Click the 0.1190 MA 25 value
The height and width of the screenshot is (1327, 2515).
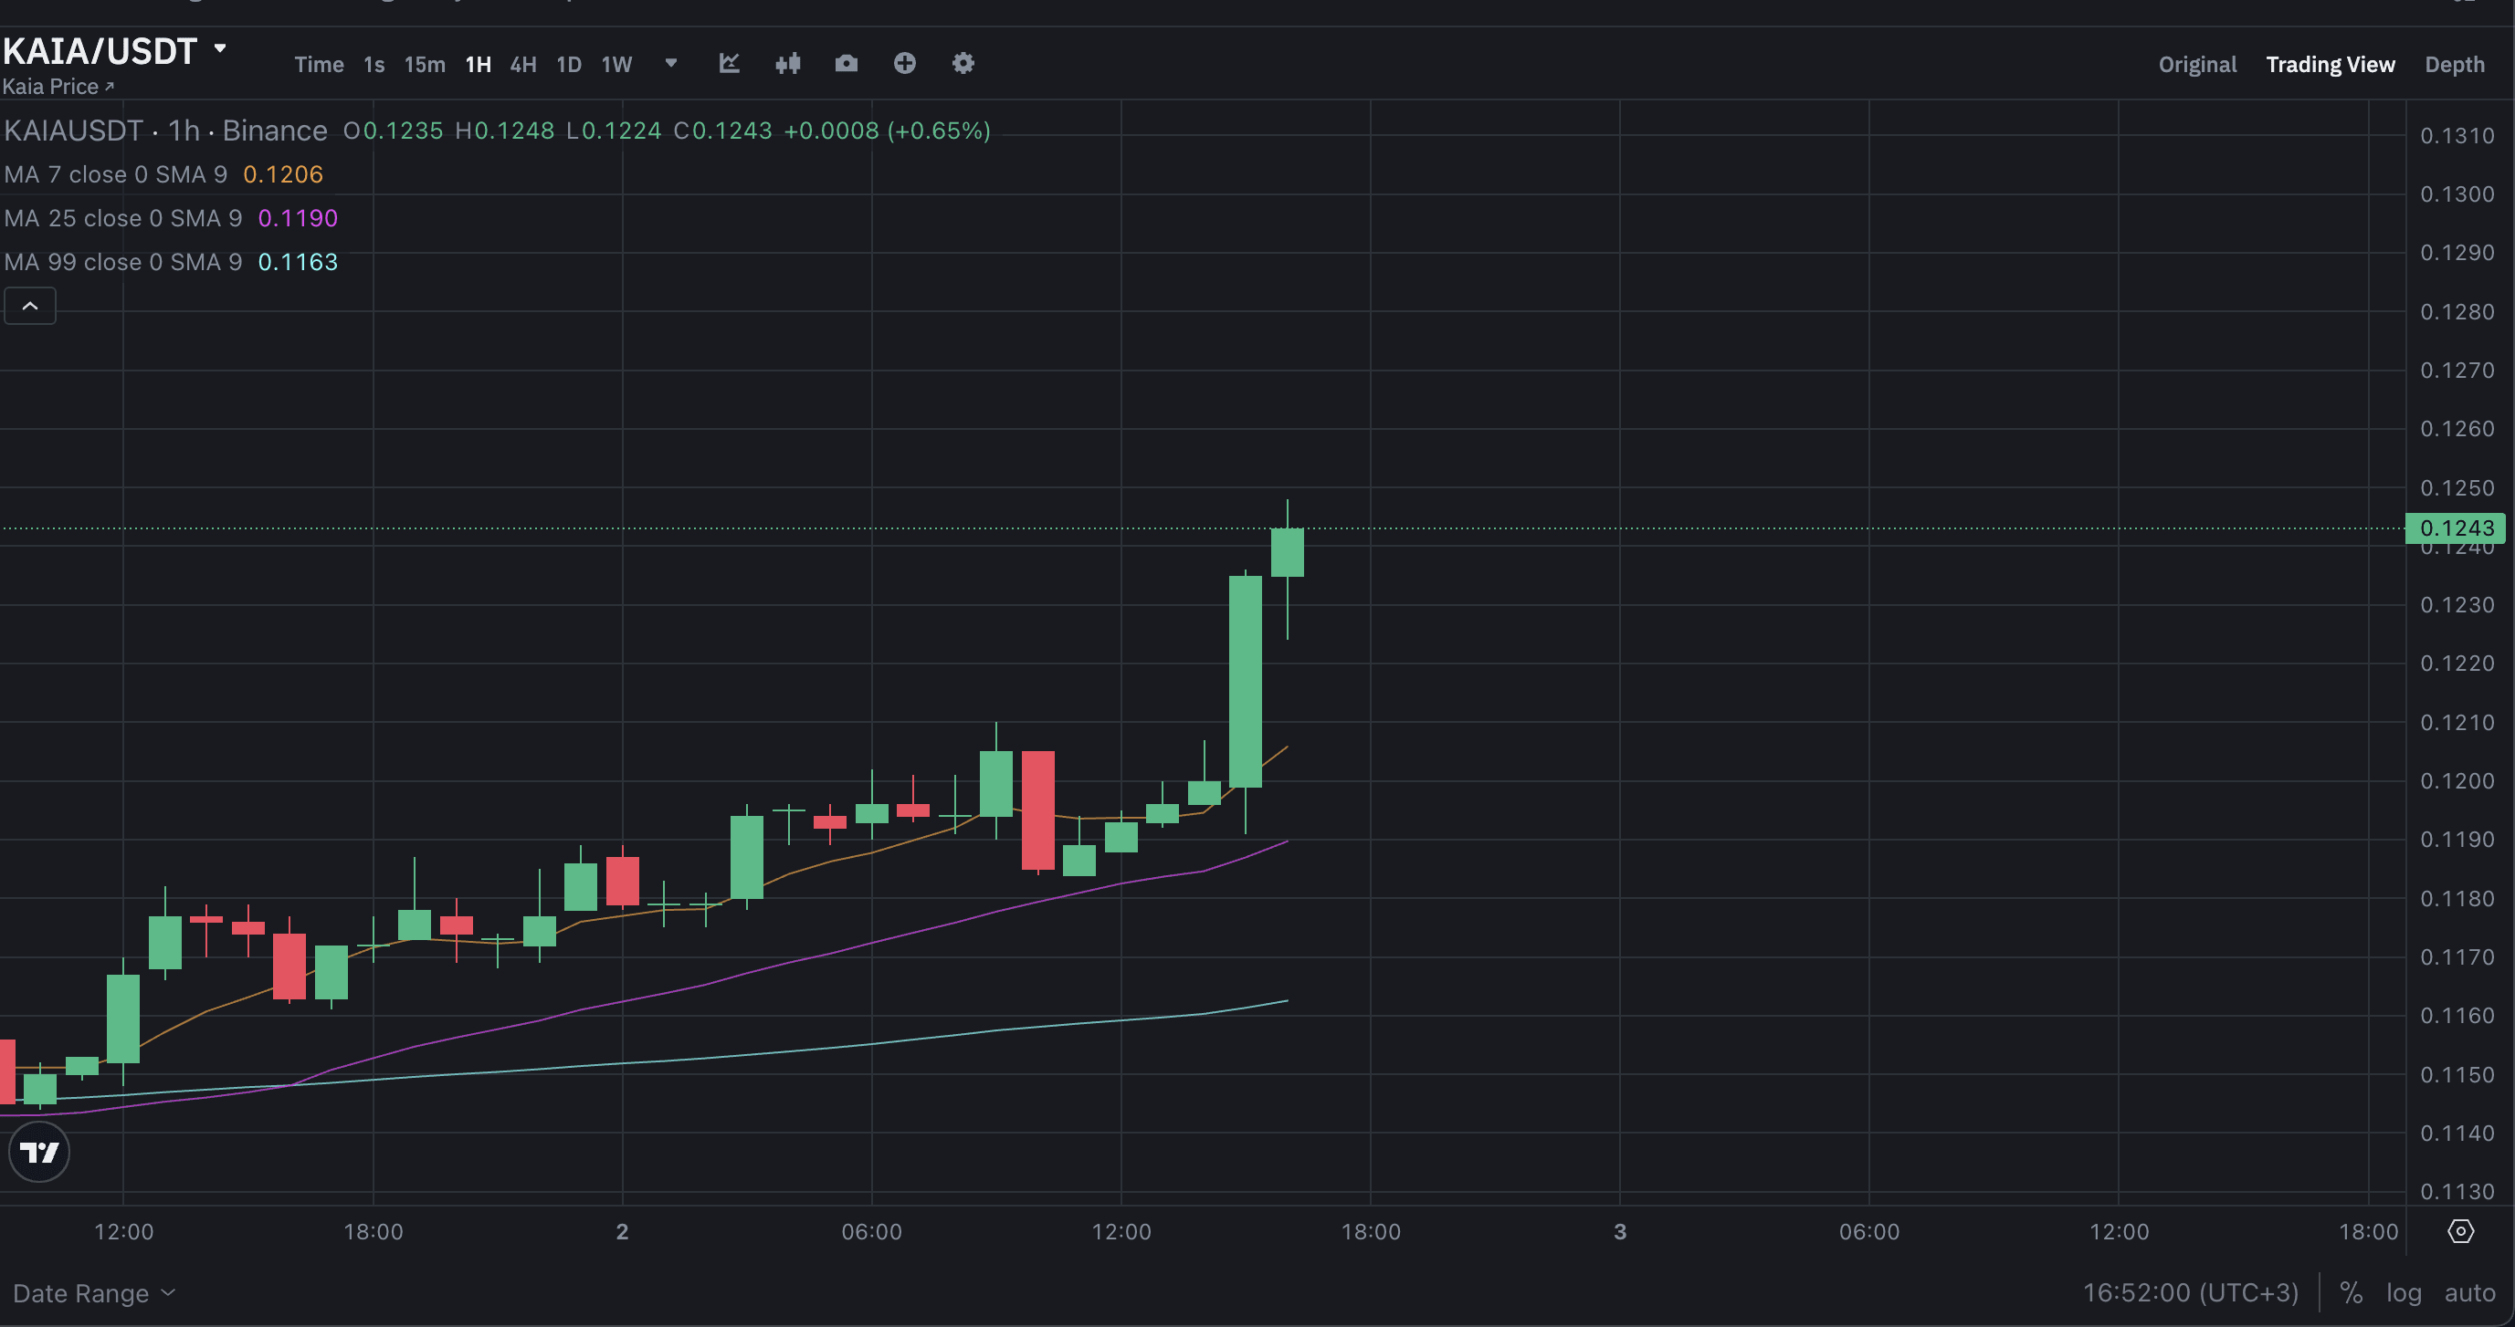coord(298,218)
